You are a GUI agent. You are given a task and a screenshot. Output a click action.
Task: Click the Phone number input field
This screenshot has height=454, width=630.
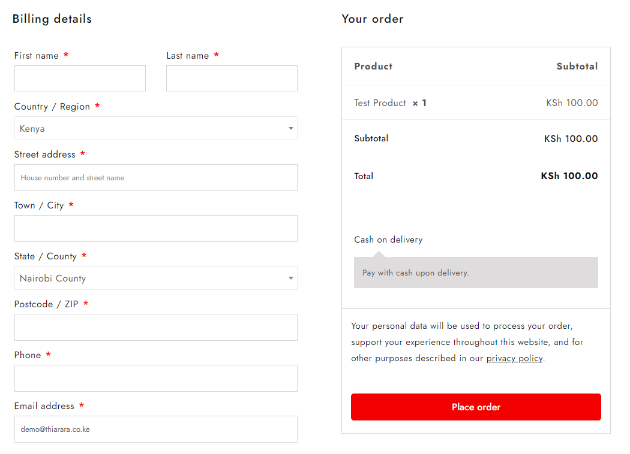[x=156, y=378]
